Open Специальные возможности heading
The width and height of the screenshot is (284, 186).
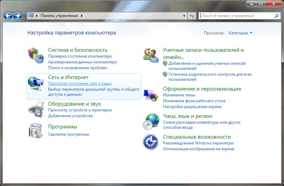click(197, 137)
